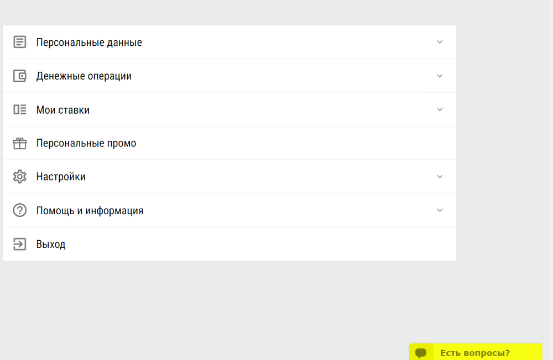
Task: Open the Есть вопросы? chat button
Action: pyautogui.click(x=475, y=353)
